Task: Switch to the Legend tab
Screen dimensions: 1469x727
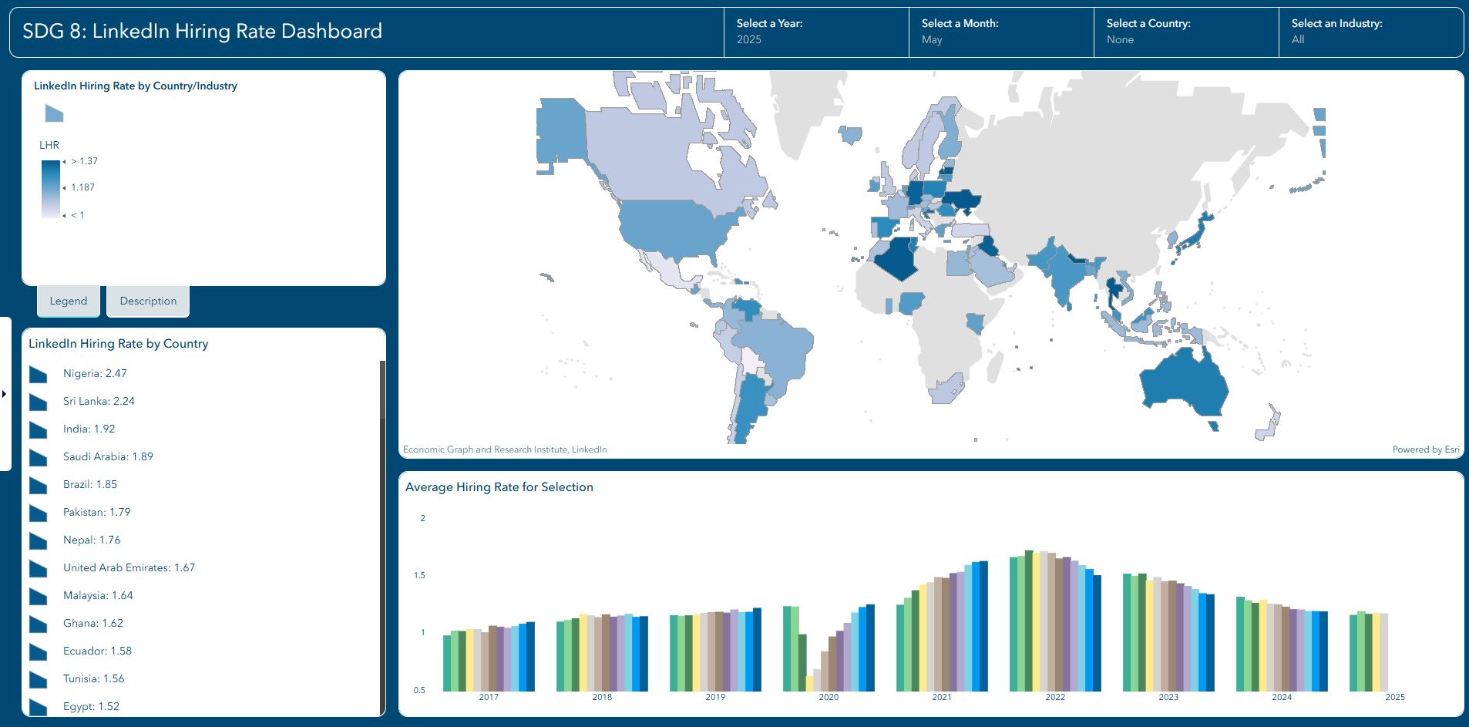Action: coord(69,301)
